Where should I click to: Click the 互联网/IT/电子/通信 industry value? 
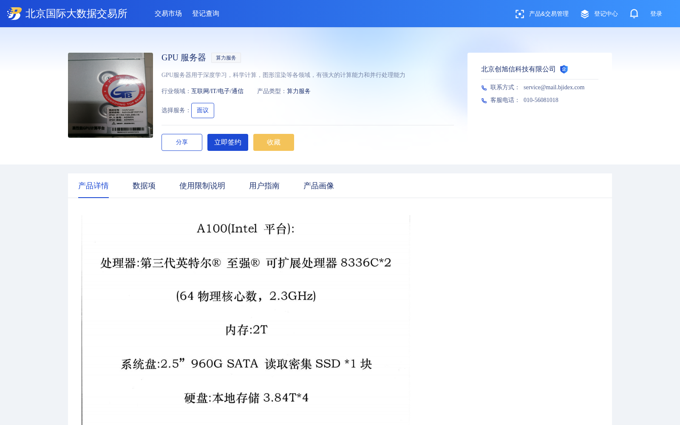pyautogui.click(x=217, y=91)
